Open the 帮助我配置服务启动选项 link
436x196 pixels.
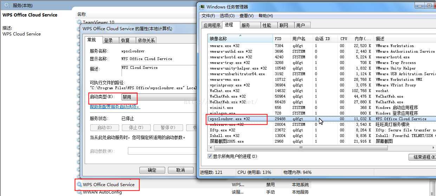click(x=115, y=107)
